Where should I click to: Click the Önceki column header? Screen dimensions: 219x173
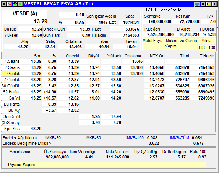point(72,56)
